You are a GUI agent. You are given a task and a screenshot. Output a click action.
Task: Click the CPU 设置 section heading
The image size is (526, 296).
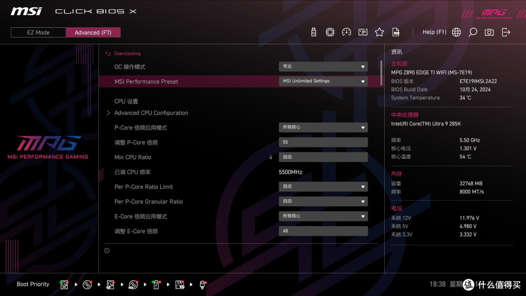click(126, 101)
